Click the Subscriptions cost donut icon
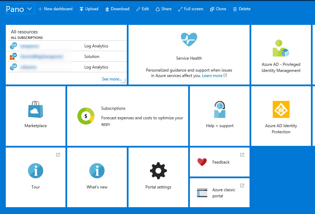The width and height of the screenshot is (315, 214). point(86,116)
